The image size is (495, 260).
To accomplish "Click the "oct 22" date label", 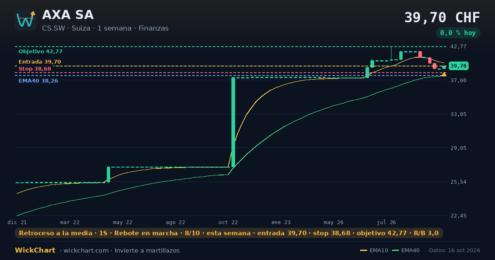I will pos(228,222).
